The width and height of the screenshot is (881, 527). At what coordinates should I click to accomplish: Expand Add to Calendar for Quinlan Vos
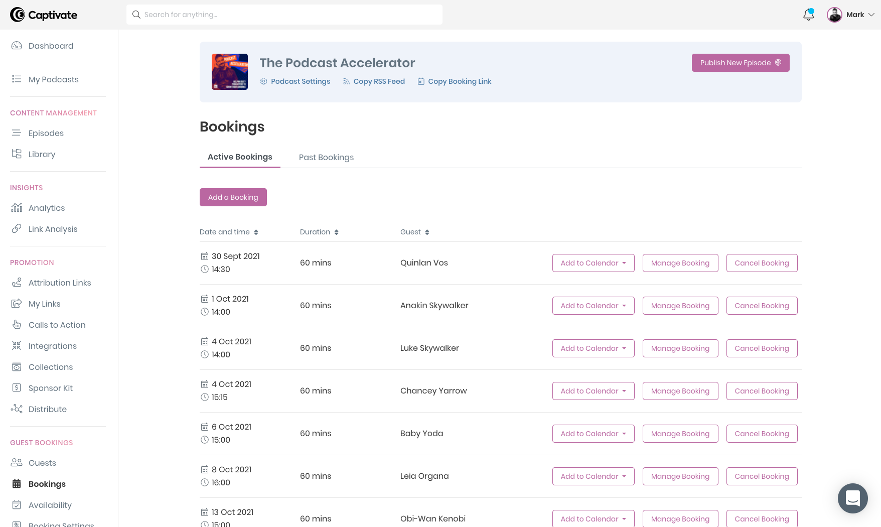pos(593,262)
